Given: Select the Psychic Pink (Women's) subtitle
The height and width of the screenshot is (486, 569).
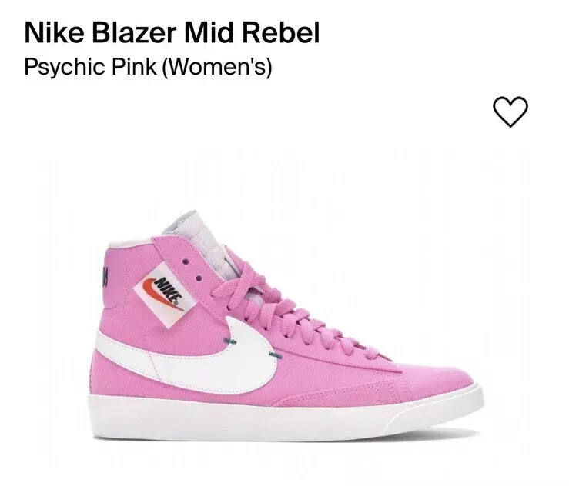Looking at the screenshot, I should (x=148, y=67).
